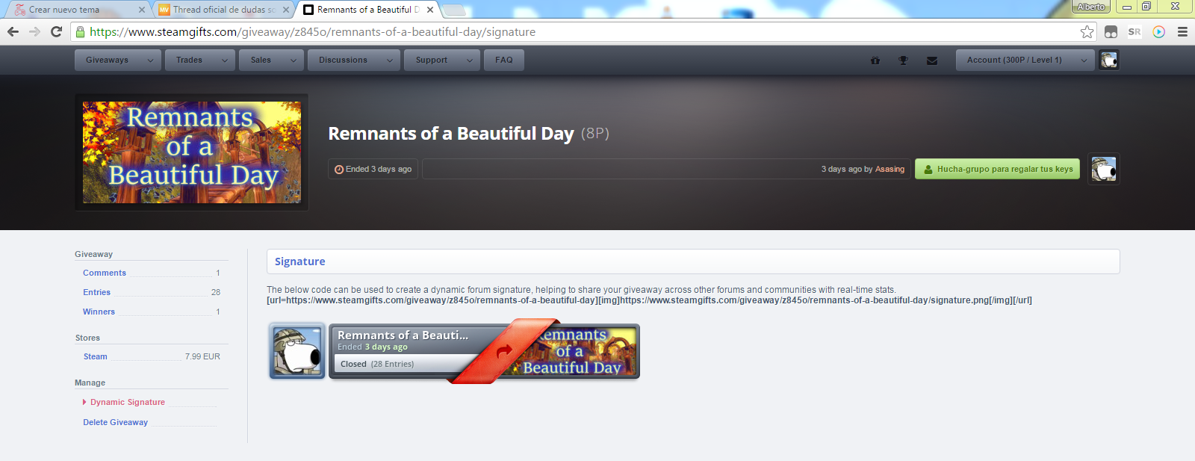Open the Winners sidebar link
Image resolution: width=1195 pixels, height=461 pixels.
click(99, 312)
